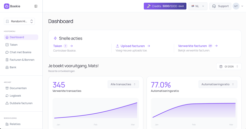Click the upload icon beside Upload facturen

coord(117,46)
